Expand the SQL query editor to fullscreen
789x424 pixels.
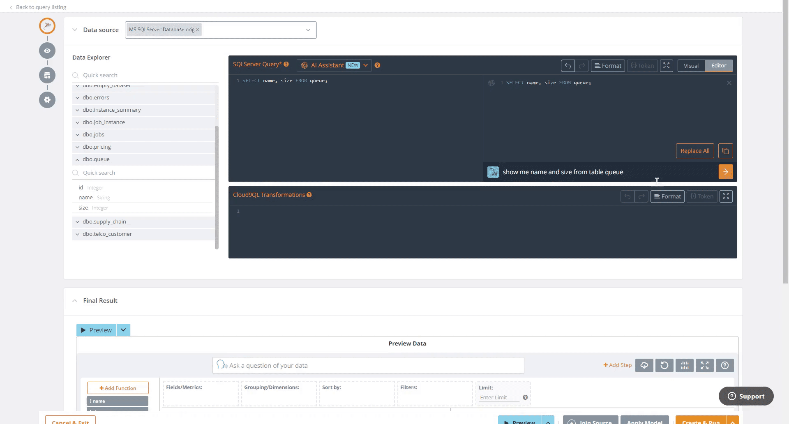pos(667,65)
